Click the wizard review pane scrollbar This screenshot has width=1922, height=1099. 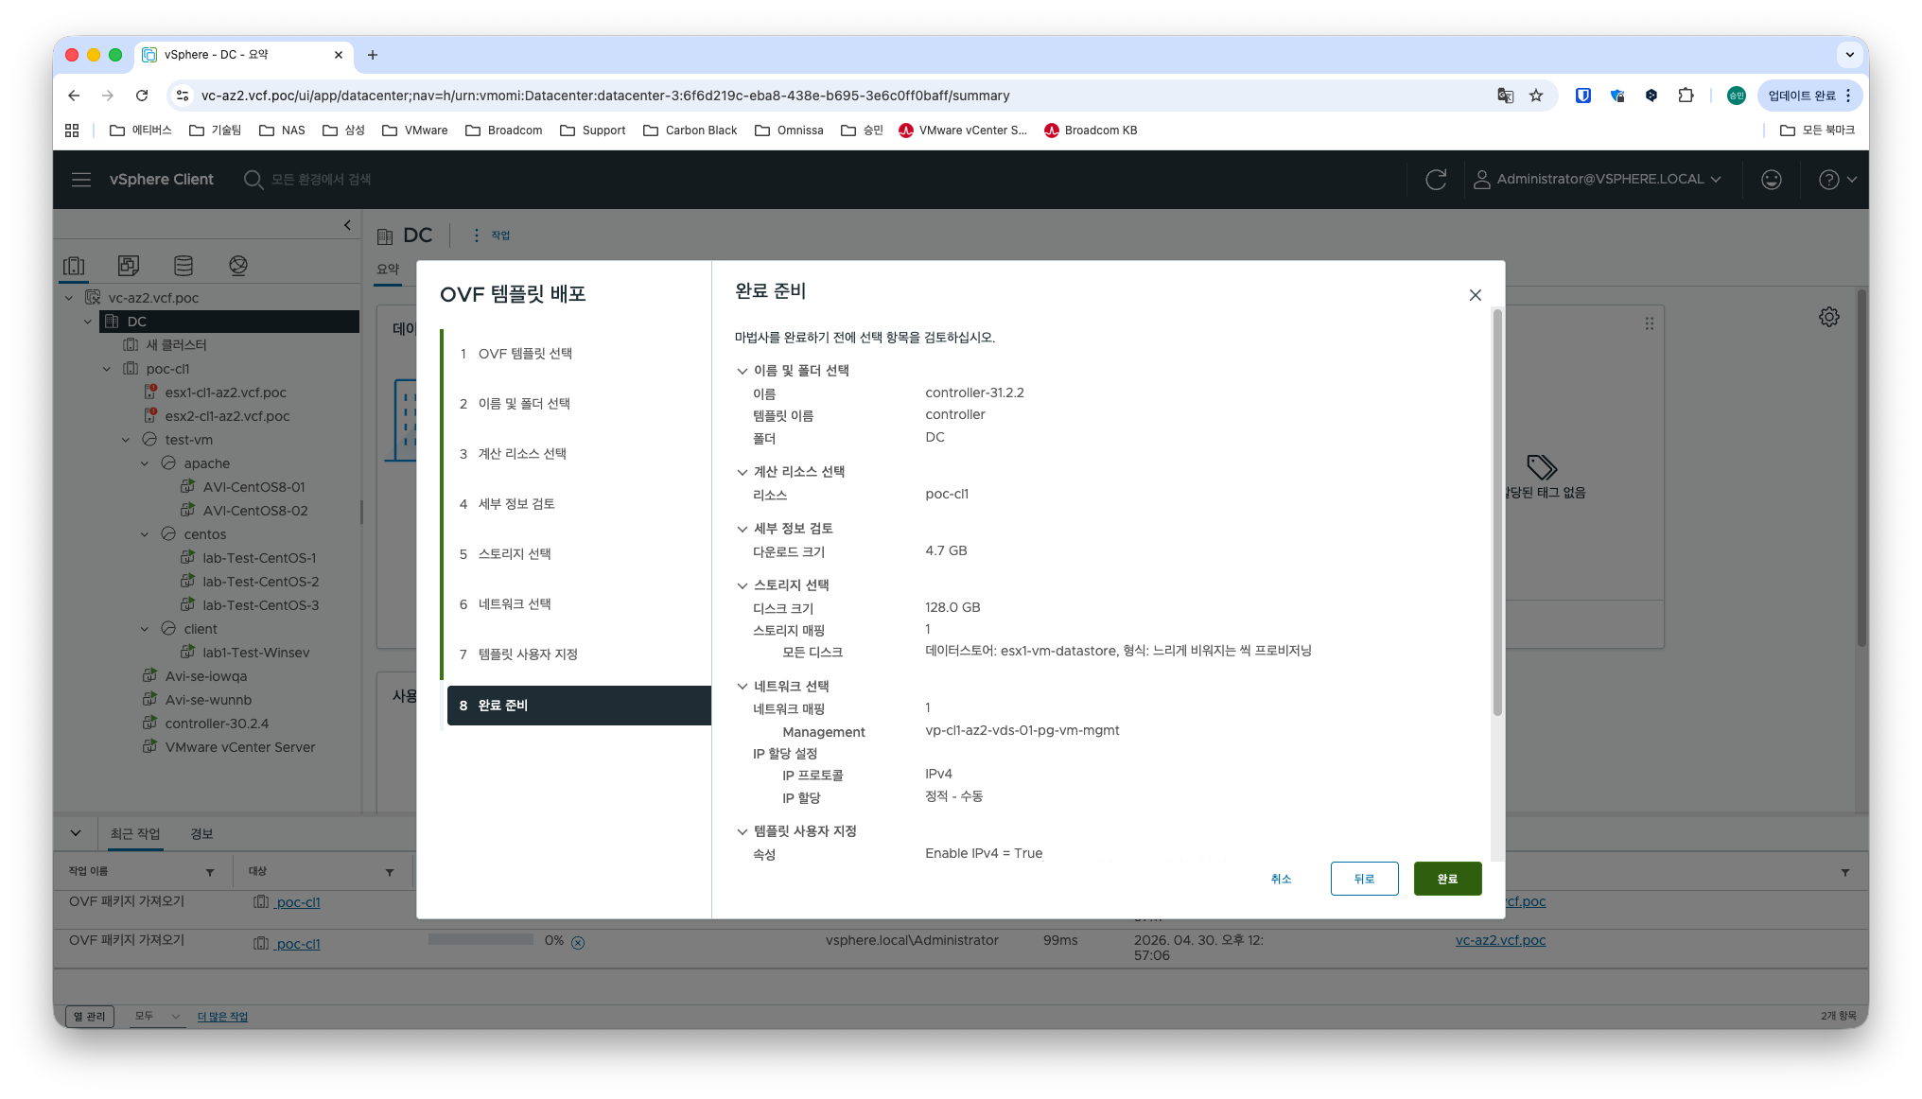click(x=1497, y=513)
